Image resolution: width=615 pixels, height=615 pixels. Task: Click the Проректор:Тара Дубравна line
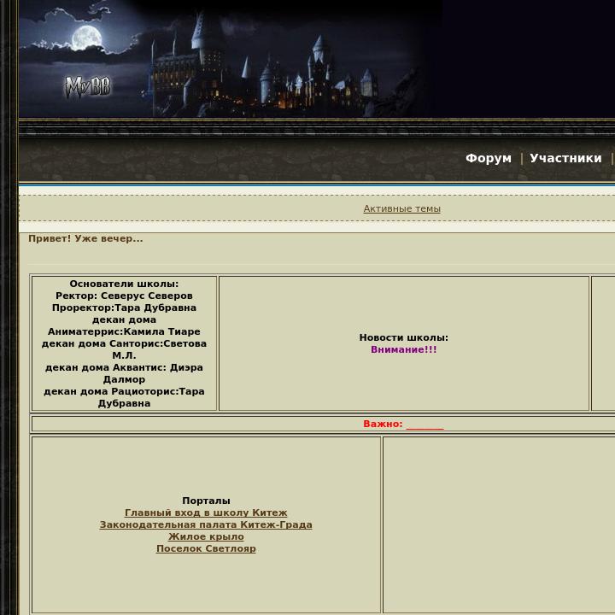click(124, 307)
